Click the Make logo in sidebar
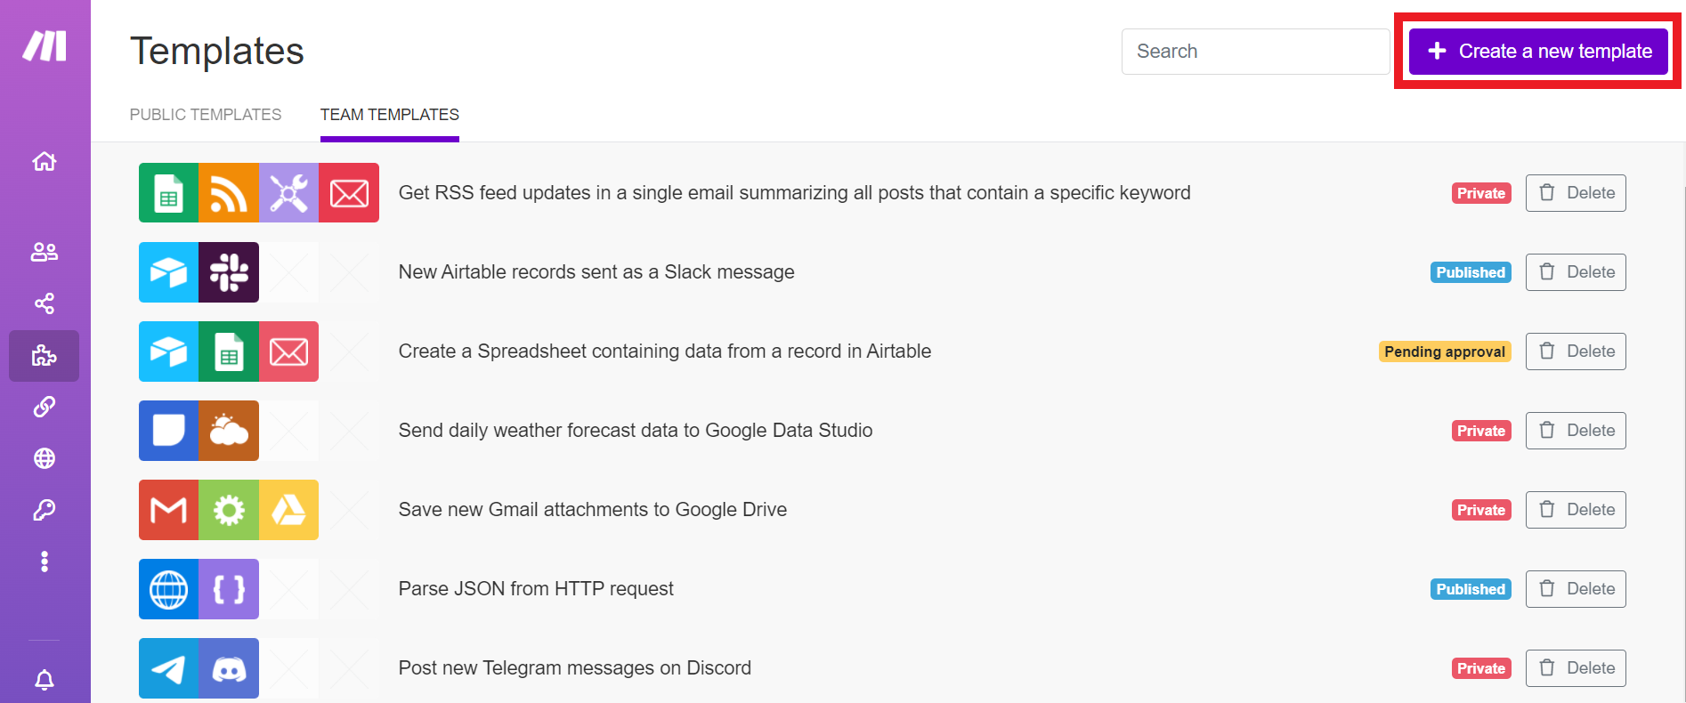Viewport: 1686px width, 703px height. 45,46
